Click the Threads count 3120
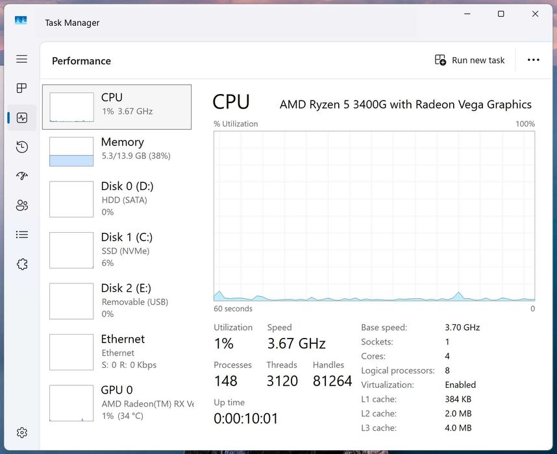The image size is (557, 454). pos(282,381)
